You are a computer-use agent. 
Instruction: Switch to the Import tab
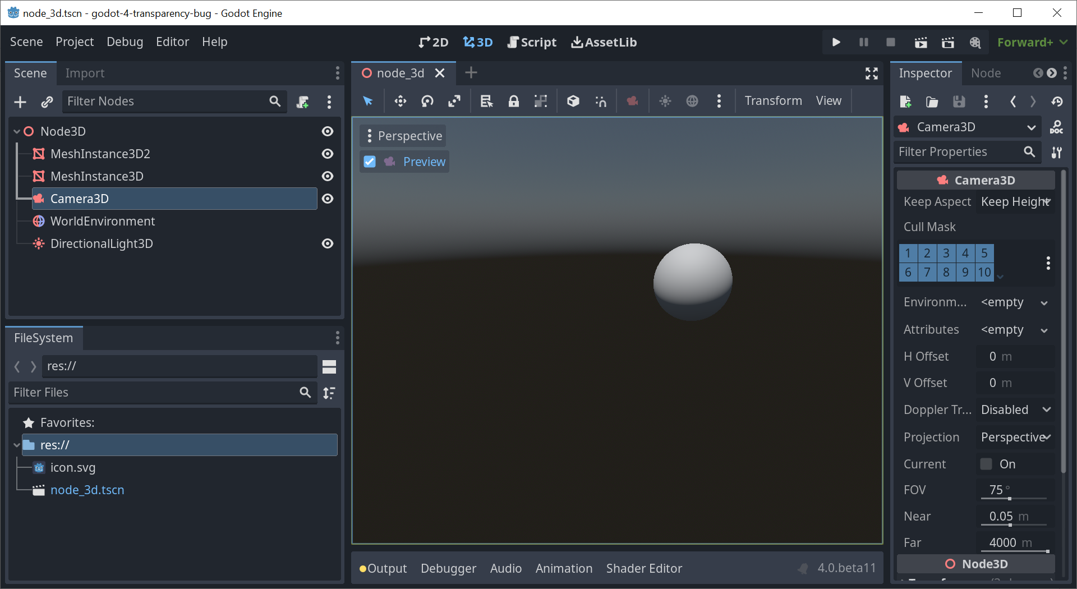(x=85, y=73)
